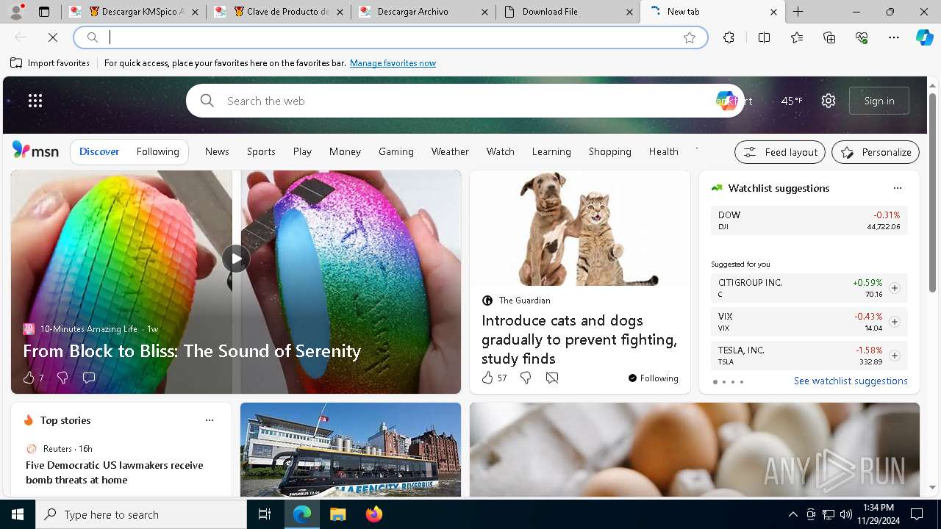This screenshot has width=941, height=529.
Task: Add Tesla, Inc. to watchlist
Action: pyautogui.click(x=895, y=356)
